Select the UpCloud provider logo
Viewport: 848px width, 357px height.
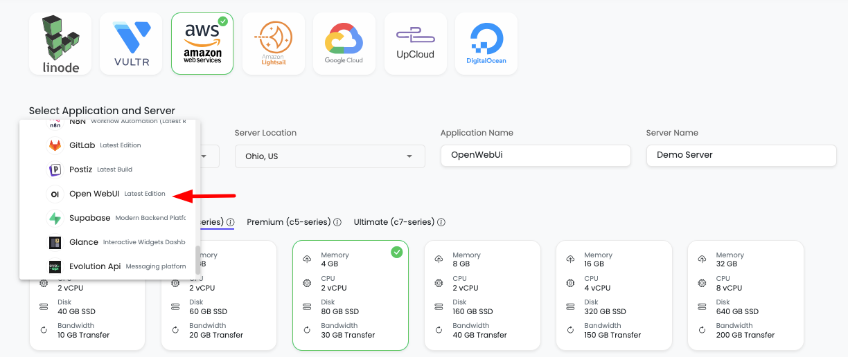pyautogui.click(x=415, y=43)
